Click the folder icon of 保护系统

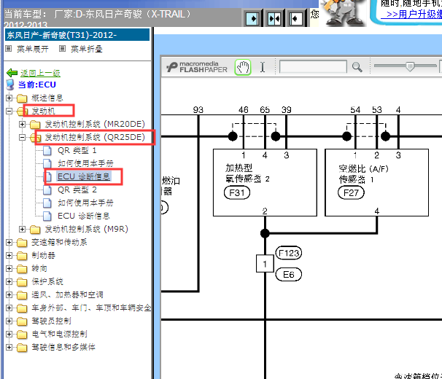click(22, 282)
